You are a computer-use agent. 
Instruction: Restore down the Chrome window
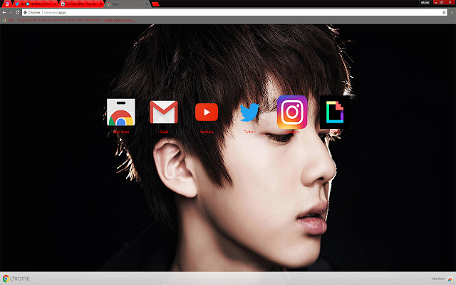pos(442,2)
